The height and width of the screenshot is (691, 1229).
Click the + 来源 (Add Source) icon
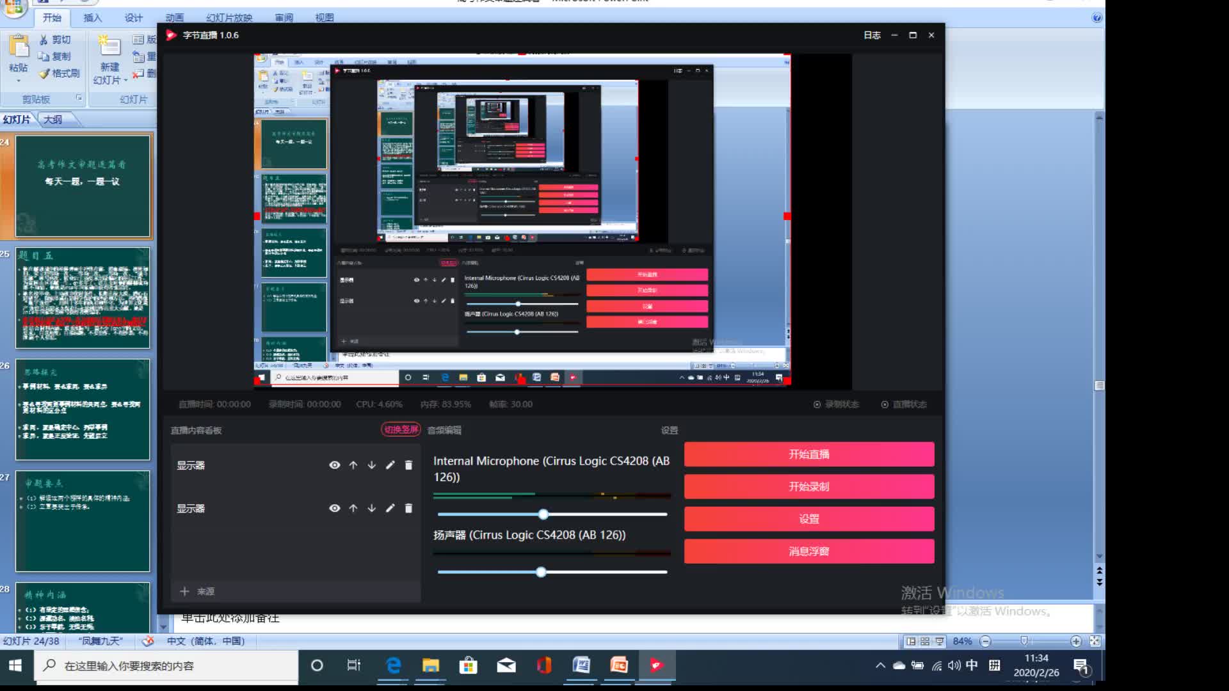(184, 591)
